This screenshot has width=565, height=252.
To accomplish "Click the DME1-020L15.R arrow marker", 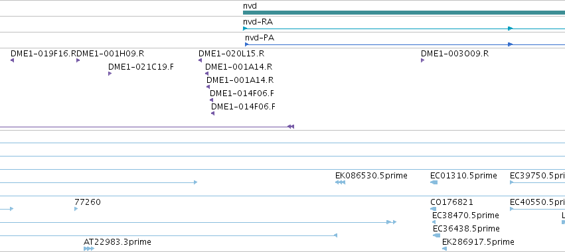I will [x=200, y=60].
